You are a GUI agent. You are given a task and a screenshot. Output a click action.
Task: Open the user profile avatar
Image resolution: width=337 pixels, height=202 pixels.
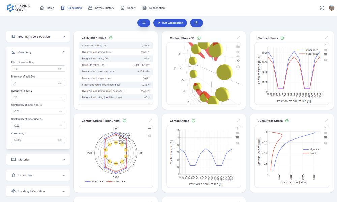click(x=331, y=8)
